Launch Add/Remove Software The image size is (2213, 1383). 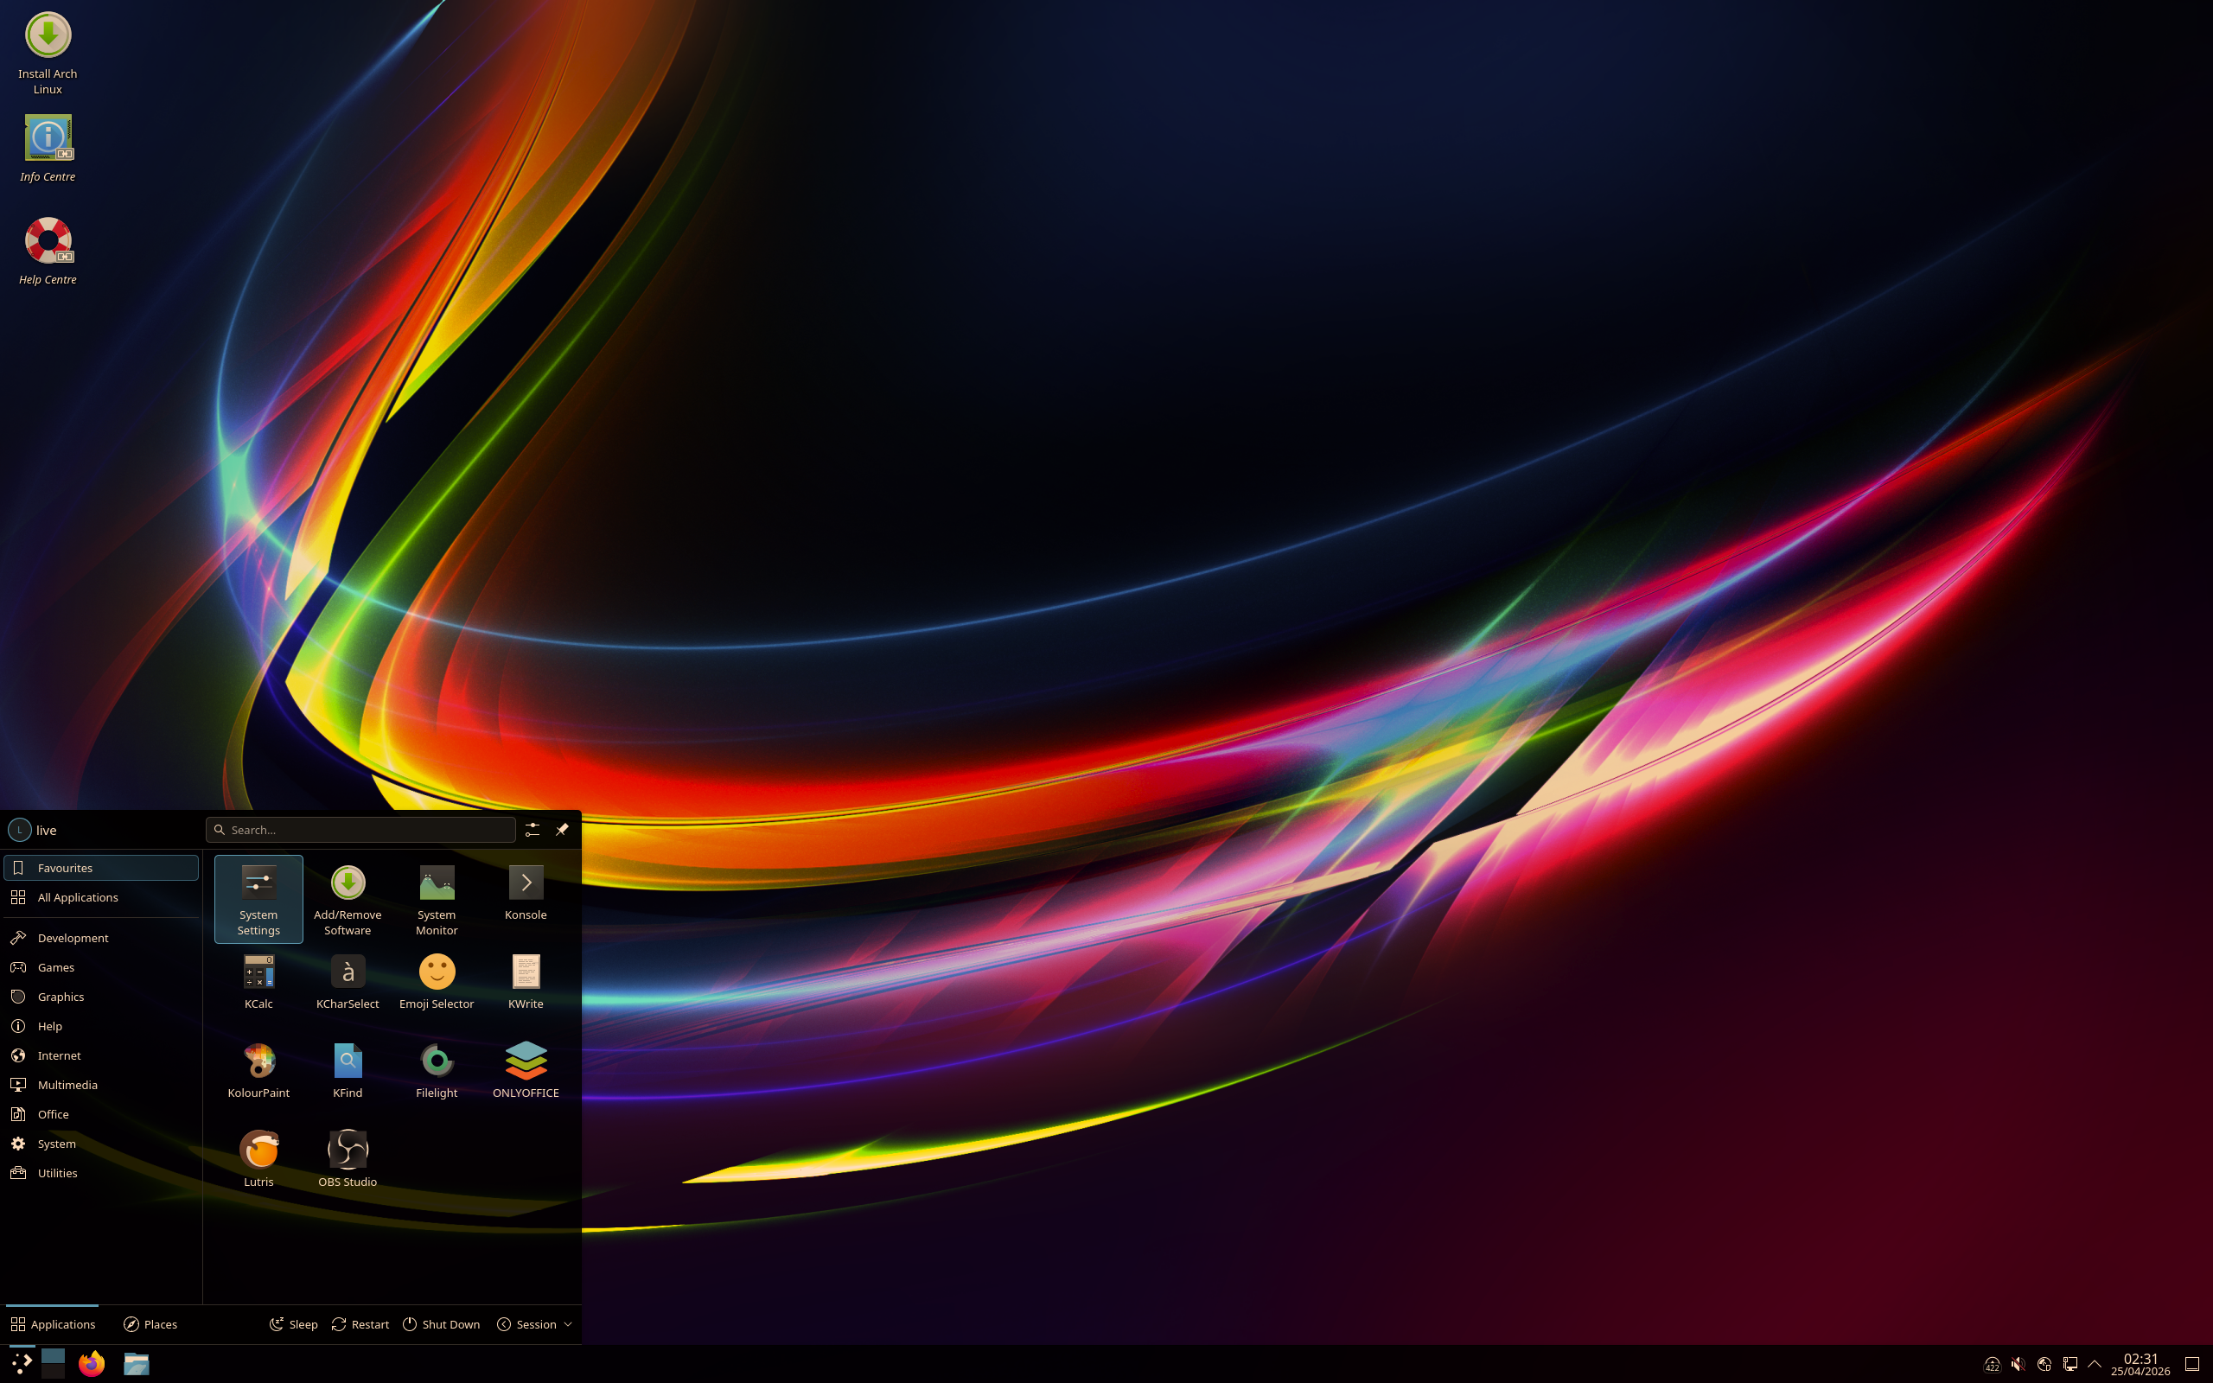point(348,899)
